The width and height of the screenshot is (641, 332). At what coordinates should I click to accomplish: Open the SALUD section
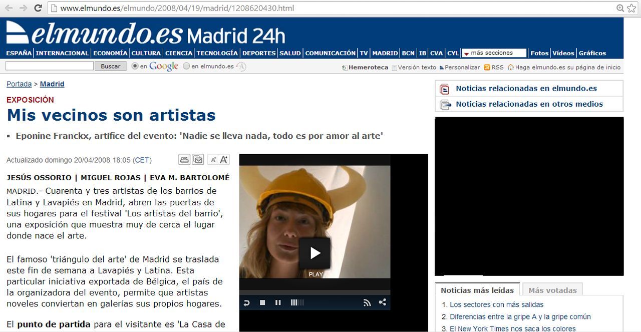pyautogui.click(x=290, y=53)
